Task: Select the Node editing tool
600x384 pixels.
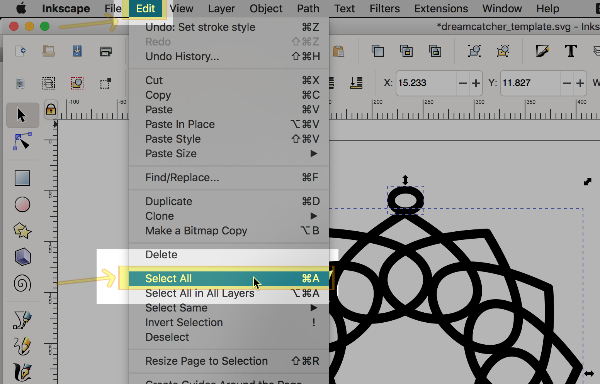Action: point(22,141)
